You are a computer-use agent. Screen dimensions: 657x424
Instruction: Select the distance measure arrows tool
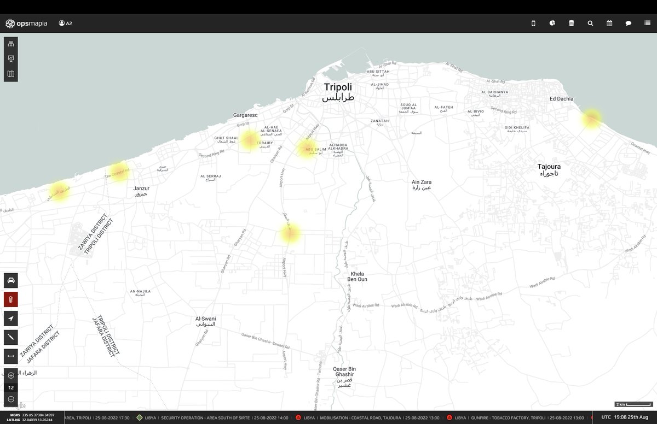11,356
